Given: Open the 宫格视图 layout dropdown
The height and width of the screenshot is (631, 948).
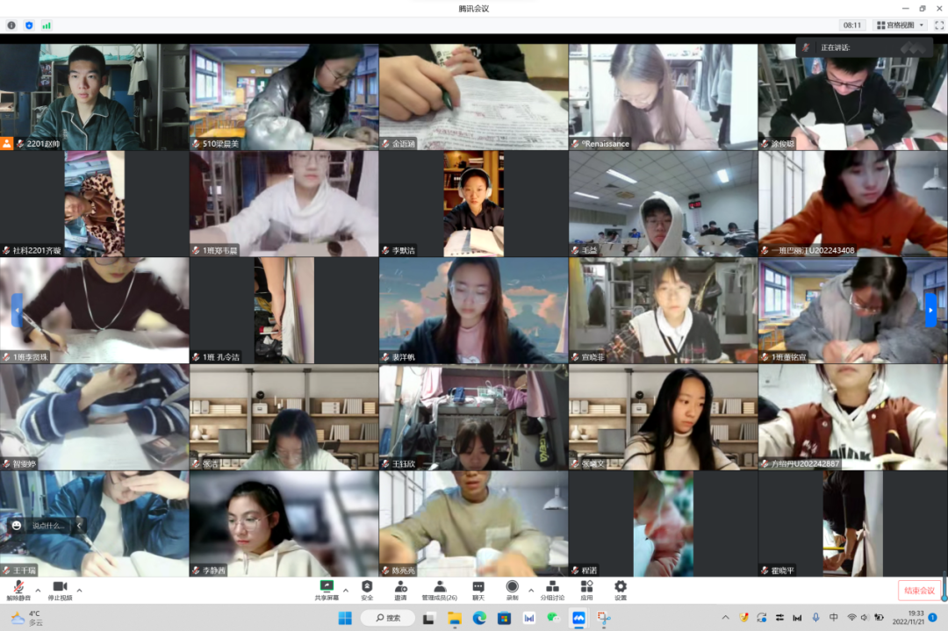Looking at the screenshot, I should coord(901,25).
